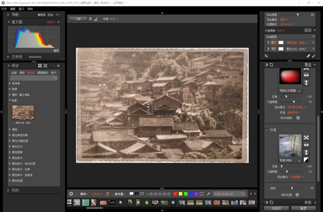Select the red color label filter

176,194
